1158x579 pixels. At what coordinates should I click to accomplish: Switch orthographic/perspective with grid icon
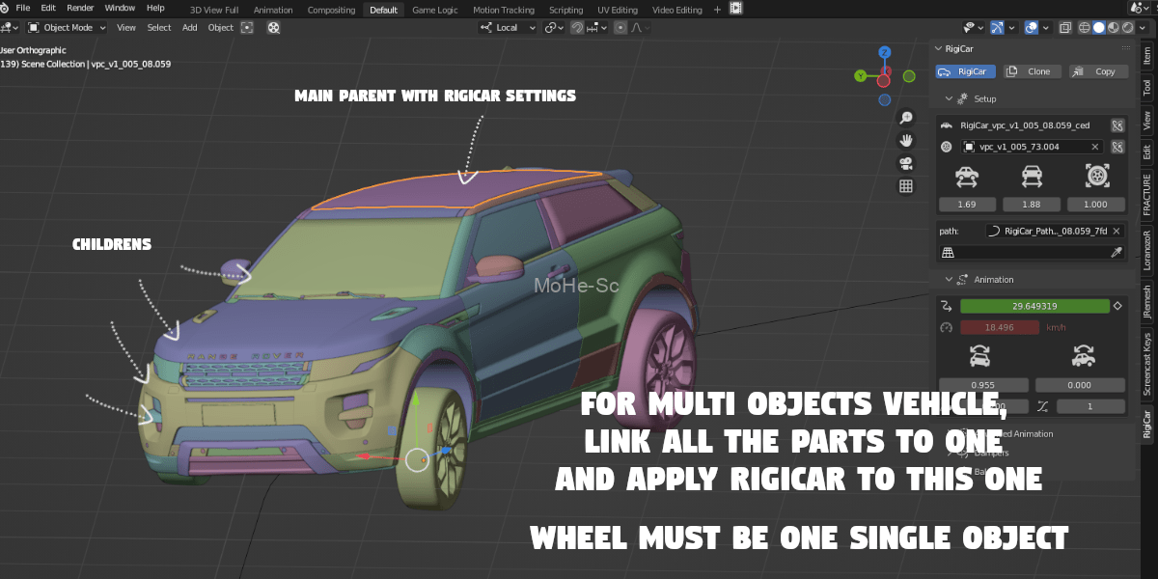click(906, 186)
